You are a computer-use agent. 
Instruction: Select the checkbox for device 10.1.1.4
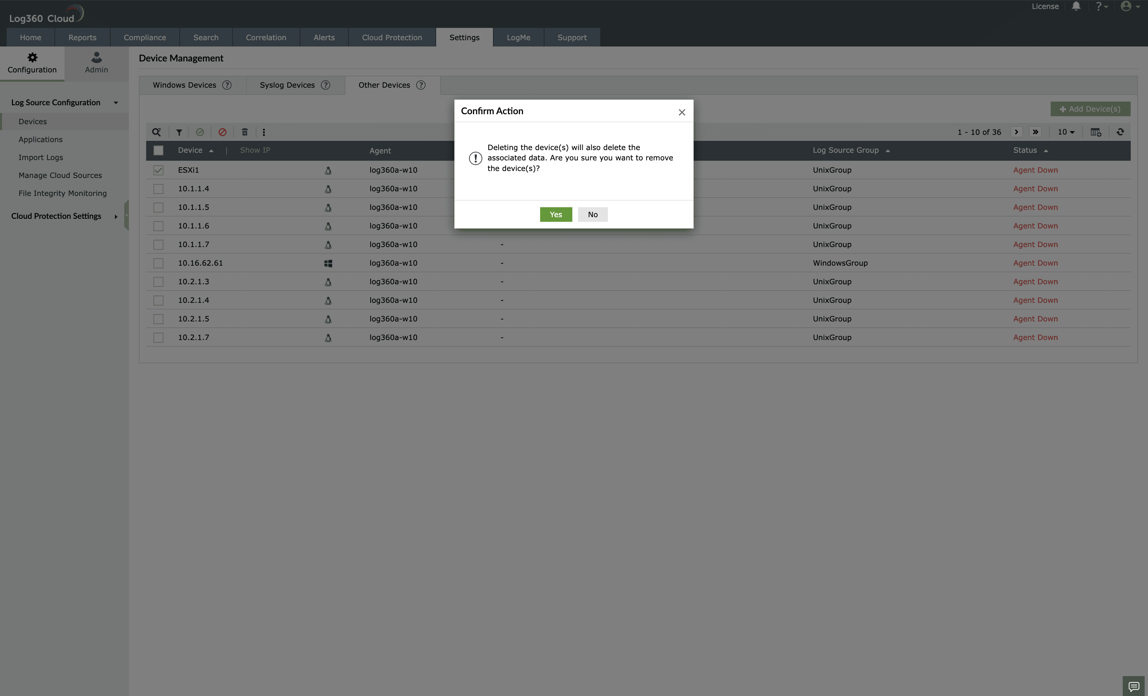pos(158,189)
